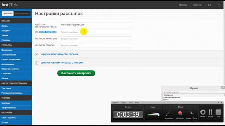
Task: Stop the screen recording
Action: (218, 113)
